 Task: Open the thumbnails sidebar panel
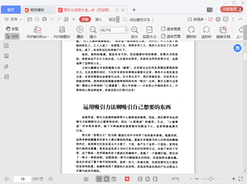[x=6, y=56]
